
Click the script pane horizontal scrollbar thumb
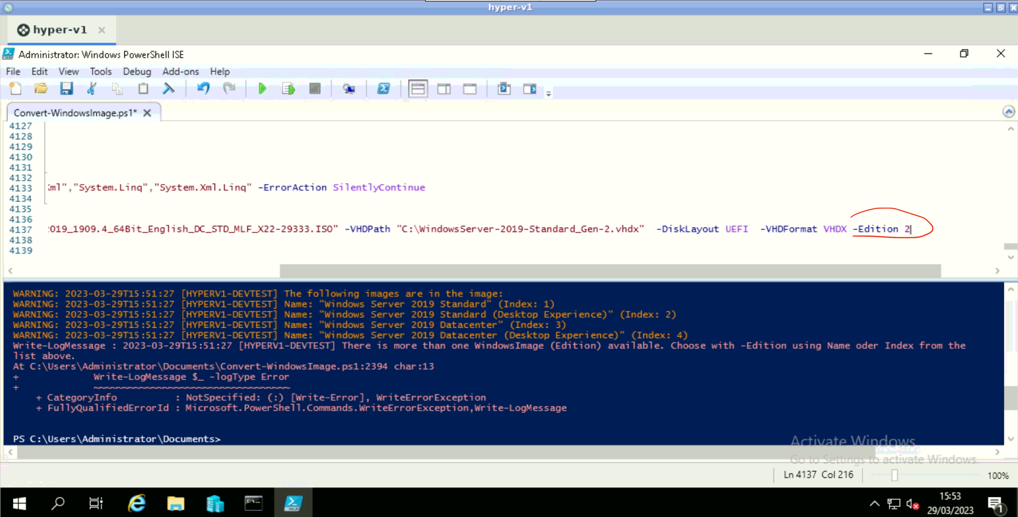pos(610,271)
